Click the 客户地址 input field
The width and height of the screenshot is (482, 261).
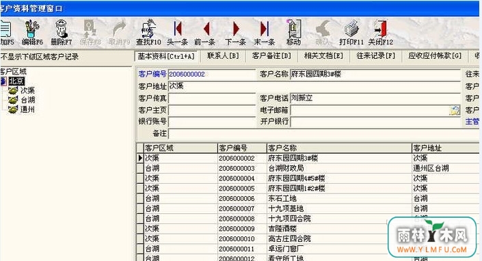(x=314, y=86)
